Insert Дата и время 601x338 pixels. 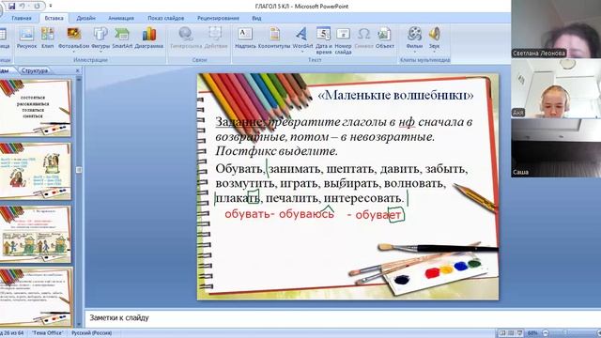(324, 40)
